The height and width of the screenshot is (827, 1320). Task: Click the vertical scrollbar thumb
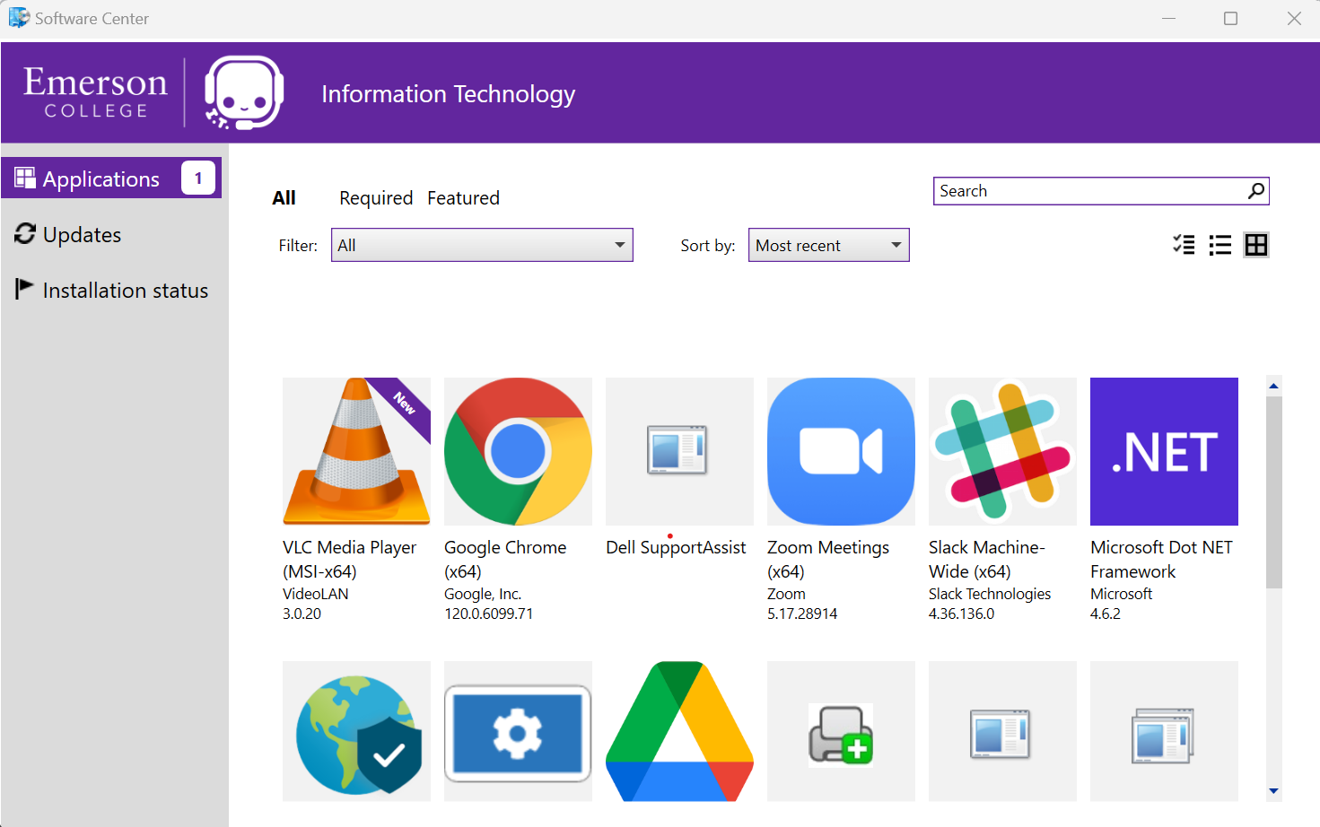coord(1273,492)
